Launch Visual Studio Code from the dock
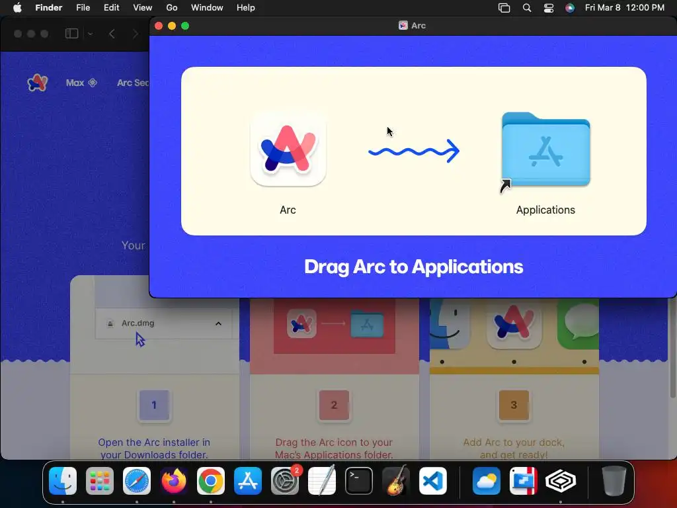Viewport: 677px width, 508px height. tap(433, 481)
